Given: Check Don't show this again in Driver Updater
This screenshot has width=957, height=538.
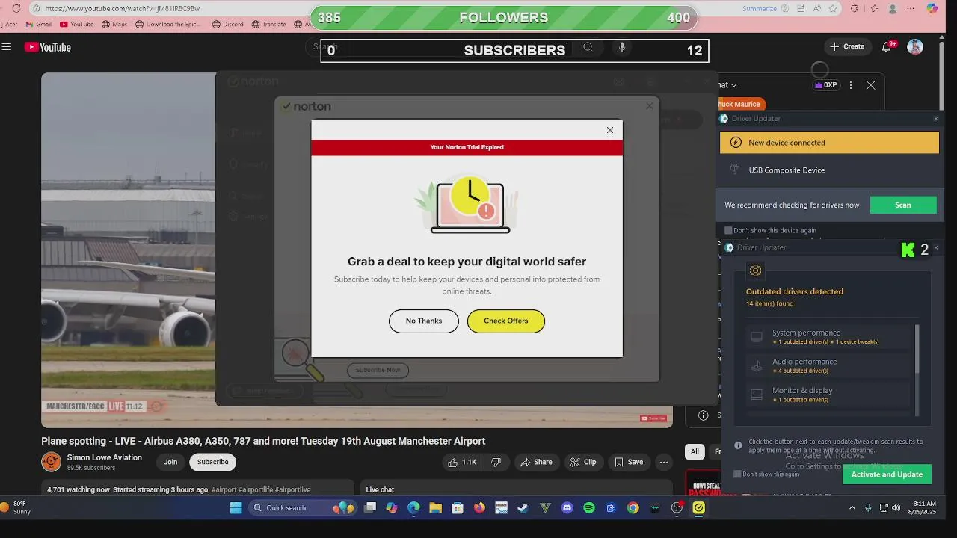Looking at the screenshot, I should coord(737,474).
